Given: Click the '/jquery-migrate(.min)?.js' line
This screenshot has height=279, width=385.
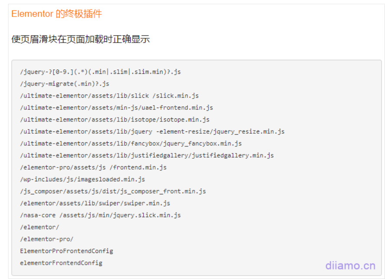Looking at the screenshot, I should 65,84.
